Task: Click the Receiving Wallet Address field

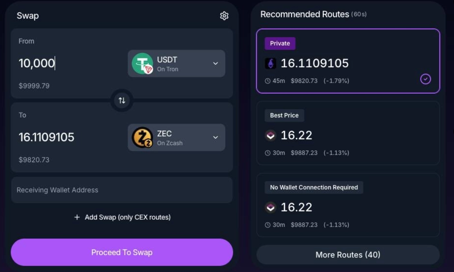Action: [122, 190]
